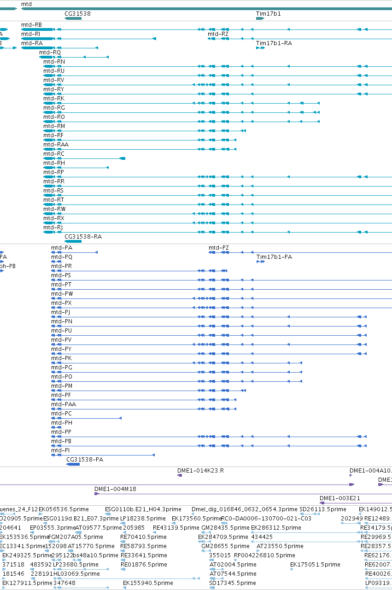The width and height of the screenshot is (392, 590).
Task: Click polypeptide label mtd-PA
Action: [x=62, y=247]
